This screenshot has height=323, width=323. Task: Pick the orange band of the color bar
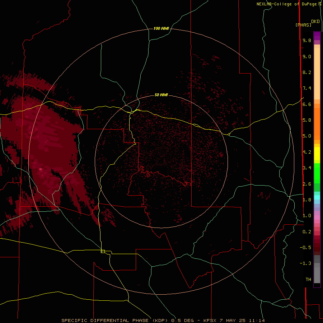click(317, 124)
